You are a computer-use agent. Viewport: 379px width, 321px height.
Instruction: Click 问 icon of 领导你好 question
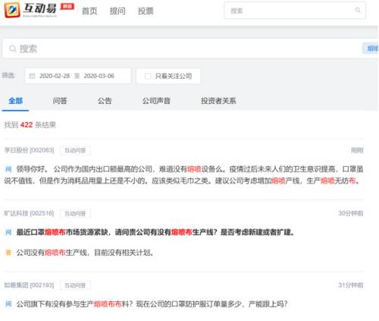coord(8,169)
